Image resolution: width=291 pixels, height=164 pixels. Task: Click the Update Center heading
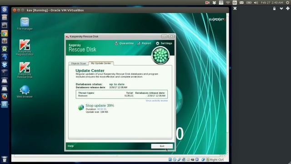tap(90, 71)
